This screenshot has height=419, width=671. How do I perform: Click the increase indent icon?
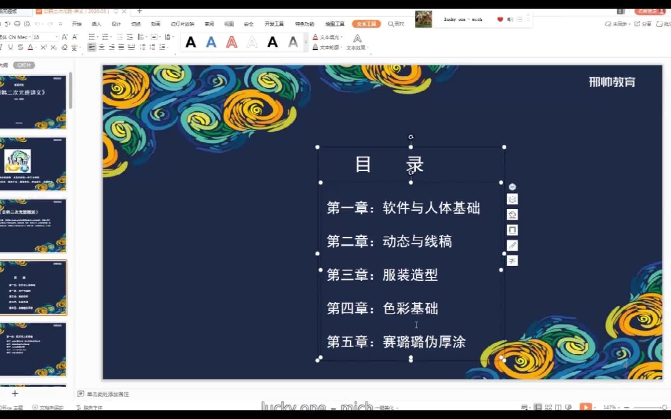coord(130,37)
